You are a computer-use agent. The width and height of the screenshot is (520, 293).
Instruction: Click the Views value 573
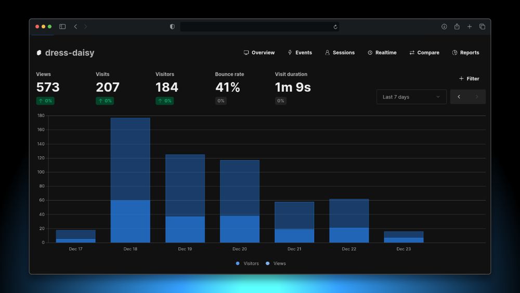coord(48,87)
